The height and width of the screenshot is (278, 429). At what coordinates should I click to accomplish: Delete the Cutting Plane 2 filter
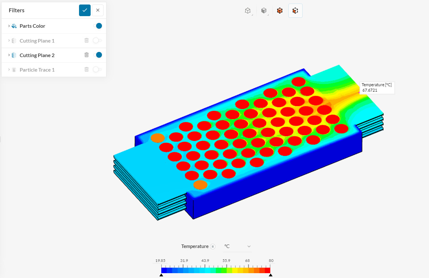[86, 55]
